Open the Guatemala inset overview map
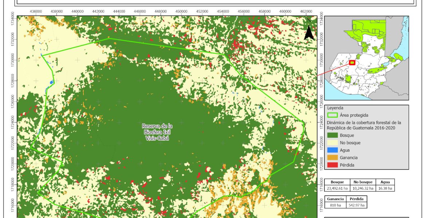 pyautogui.click(x=366, y=58)
